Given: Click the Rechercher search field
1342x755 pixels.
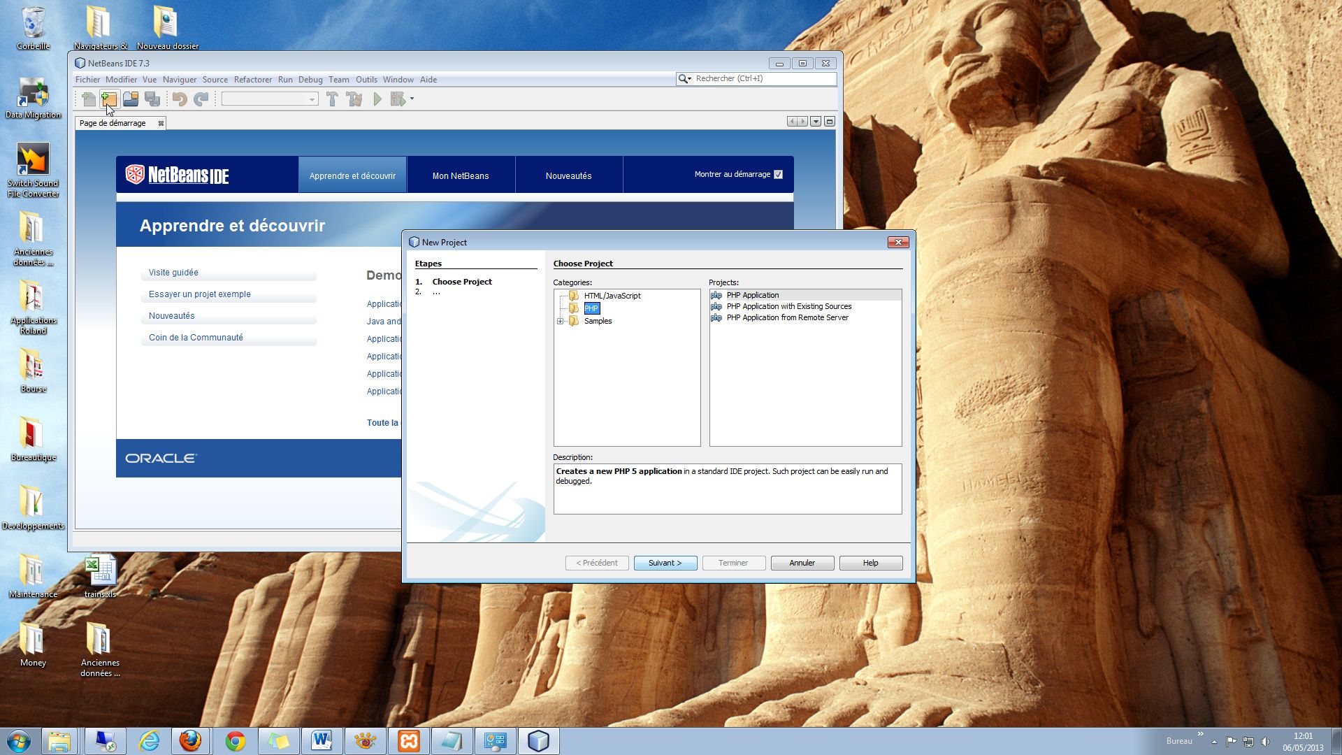Looking at the screenshot, I should pyautogui.click(x=765, y=79).
